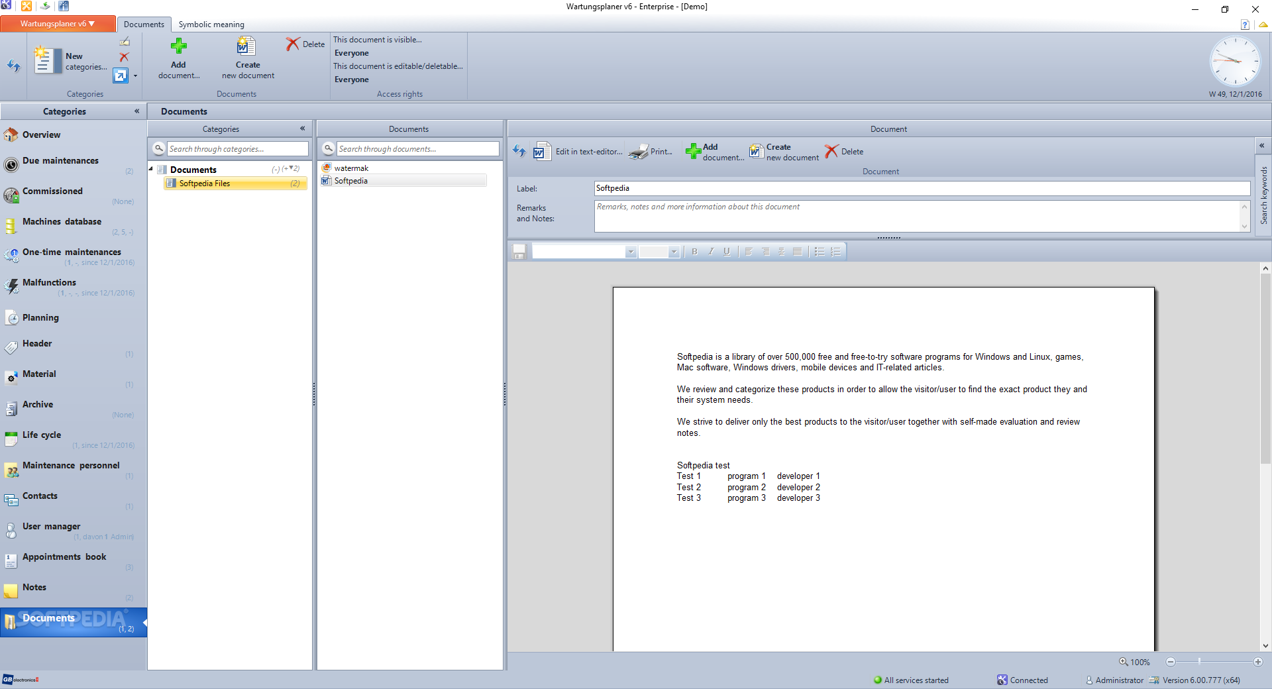Collapse the left Categories sidebar
Image resolution: width=1272 pixels, height=689 pixels.
click(136, 111)
